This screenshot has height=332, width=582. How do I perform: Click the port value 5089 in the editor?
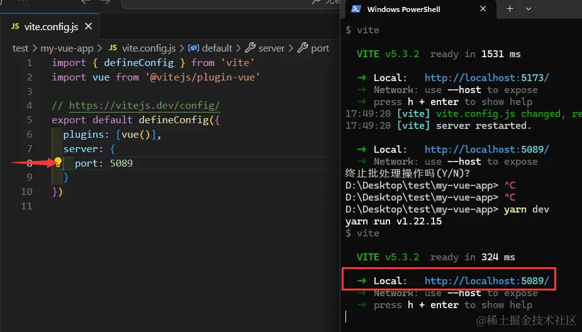pos(121,163)
